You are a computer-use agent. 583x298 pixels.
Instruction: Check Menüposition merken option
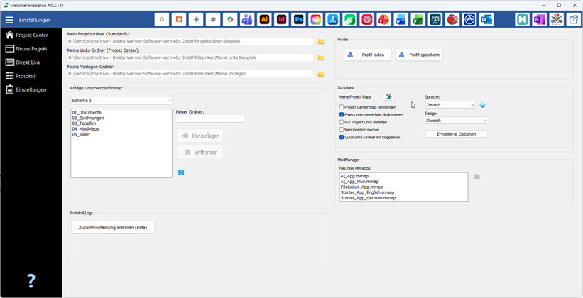[342, 130]
